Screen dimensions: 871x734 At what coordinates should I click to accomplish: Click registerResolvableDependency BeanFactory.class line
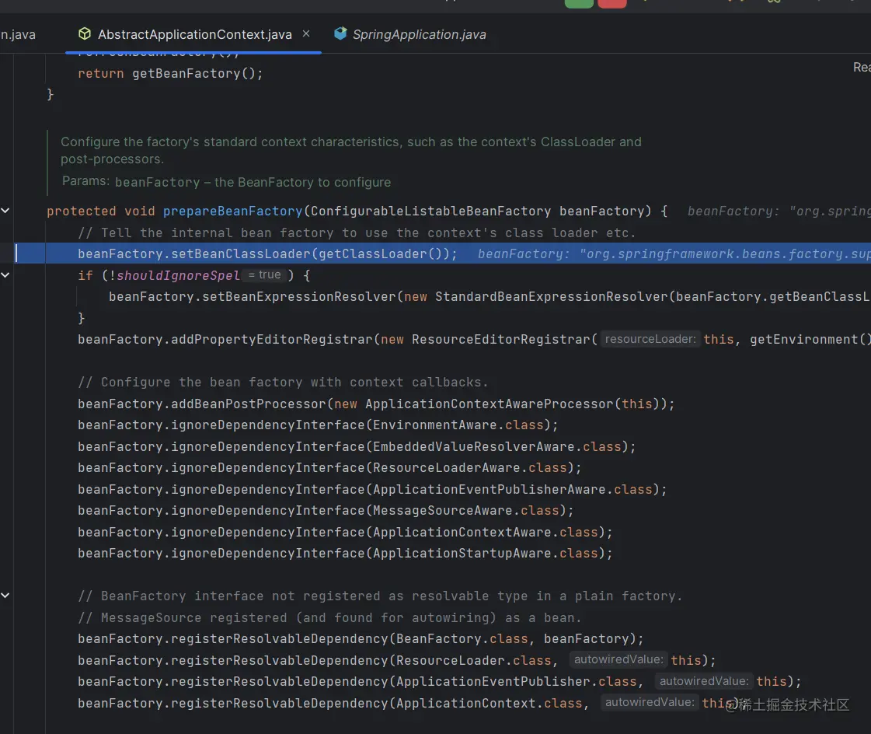(x=361, y=639)
